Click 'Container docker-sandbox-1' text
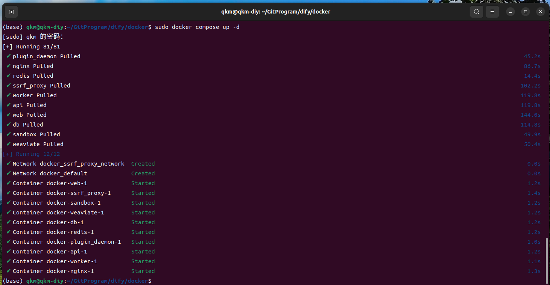This screenshot has width=550, height=285. pos(57,203)
